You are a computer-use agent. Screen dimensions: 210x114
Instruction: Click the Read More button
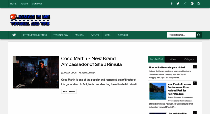(69, 91)
